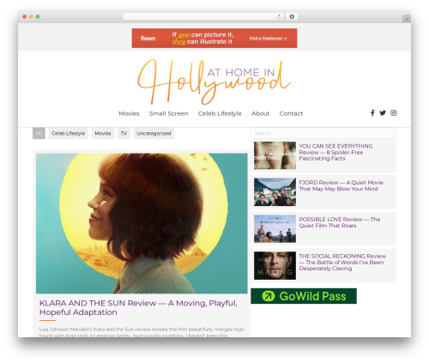Image resolution: width=429 pixels, height=363 pixels.
Task: Open the Facebook social icon
Action: [372, 113]
